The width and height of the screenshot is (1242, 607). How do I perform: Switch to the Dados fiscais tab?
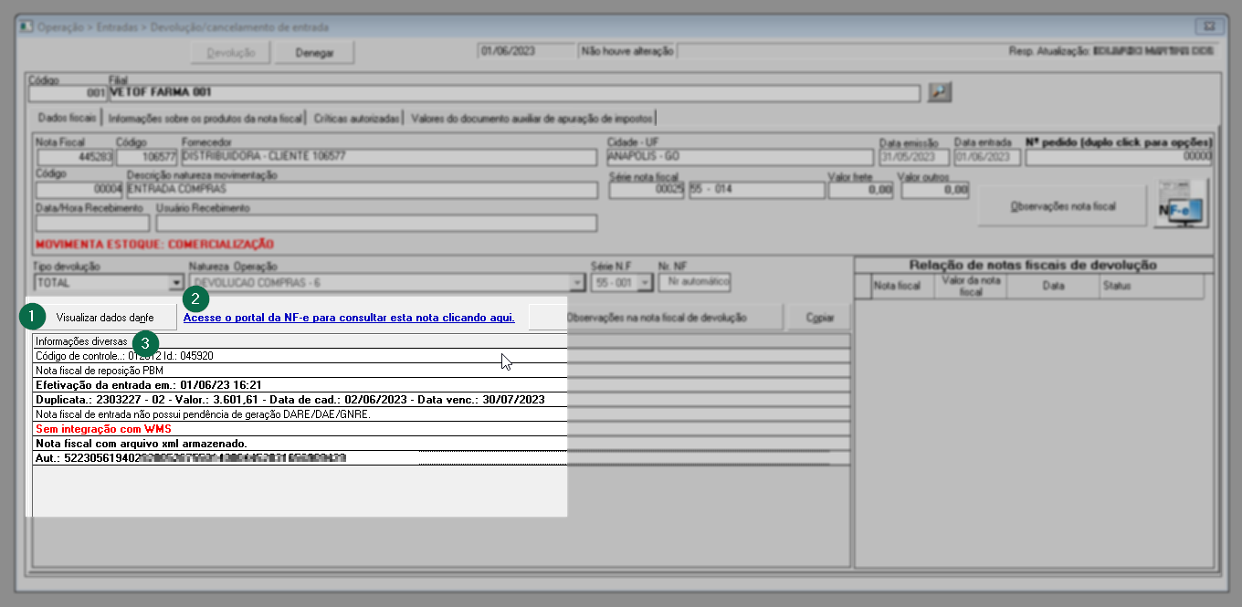[67, 118]
